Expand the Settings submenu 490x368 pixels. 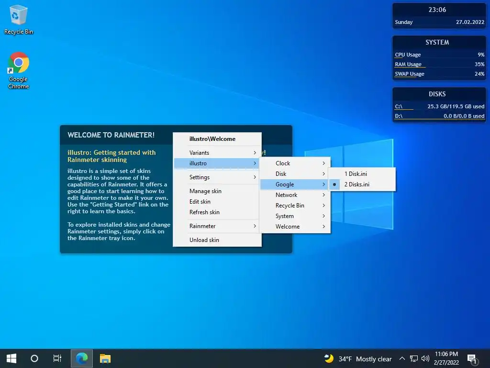[217, 177]
